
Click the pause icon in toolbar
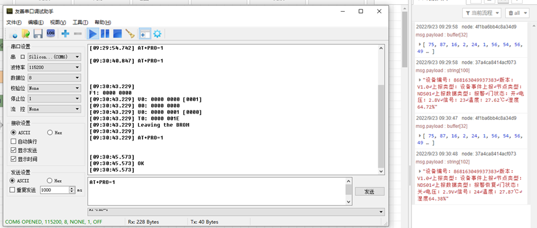point(105,34)
